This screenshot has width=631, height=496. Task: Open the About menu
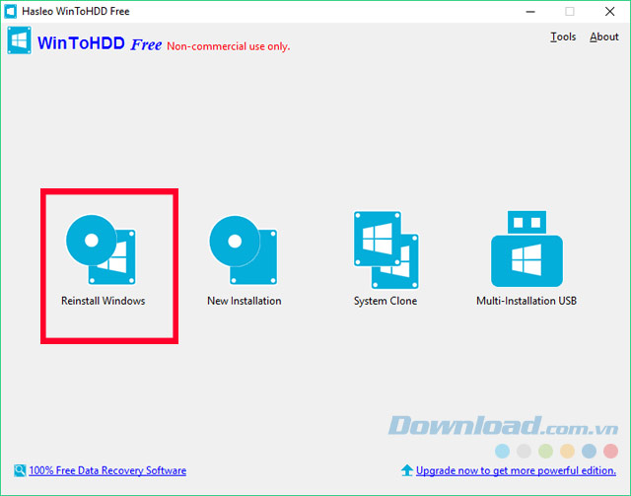coord(604,36)
